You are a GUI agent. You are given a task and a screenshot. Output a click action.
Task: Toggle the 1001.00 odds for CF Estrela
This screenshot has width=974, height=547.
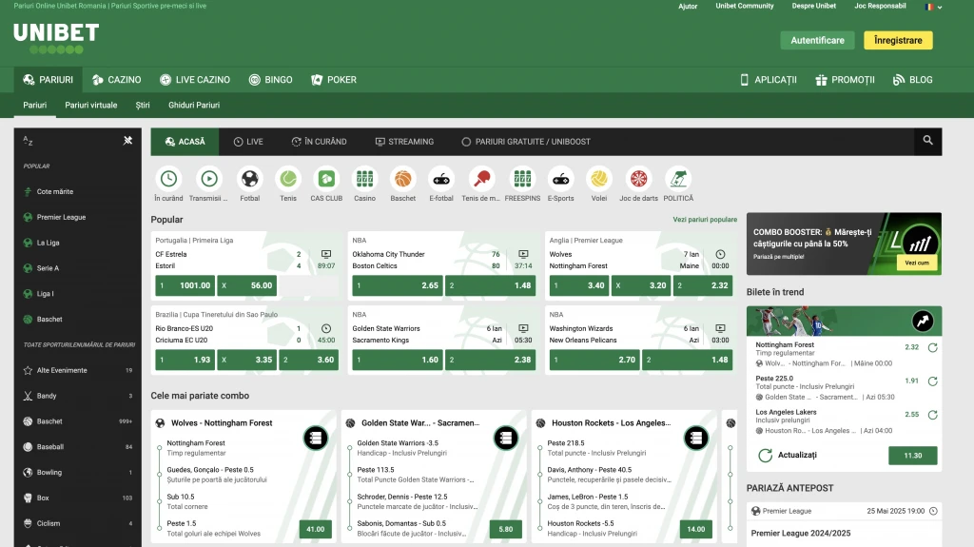184,285
